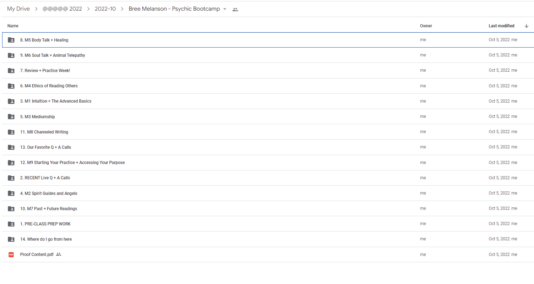
Task: Select 14. Where do I go from here name
Action: (46, 239)
